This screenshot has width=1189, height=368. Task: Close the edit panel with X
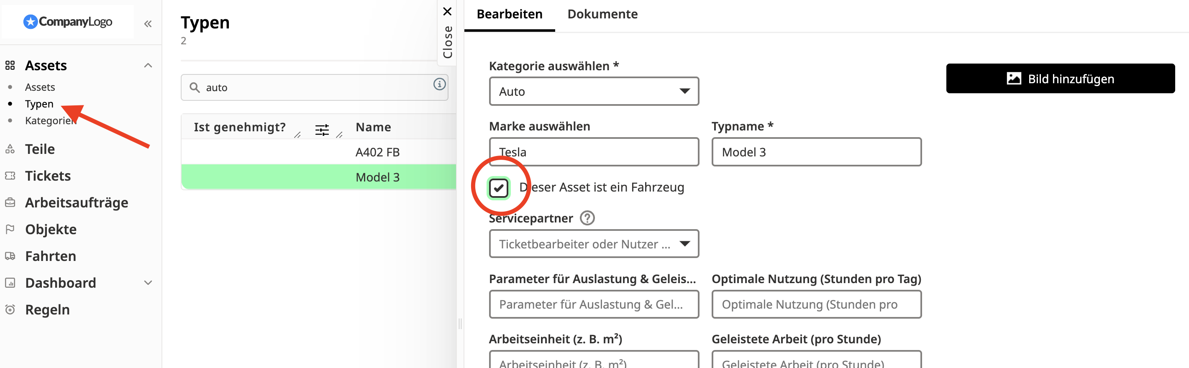pos(447,11)
